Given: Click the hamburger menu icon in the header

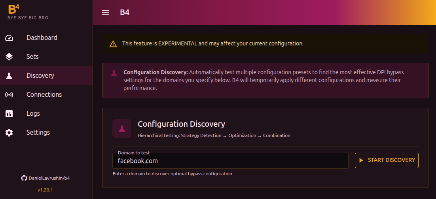Looking at the screenshot, I should click(x=106, y=12).
